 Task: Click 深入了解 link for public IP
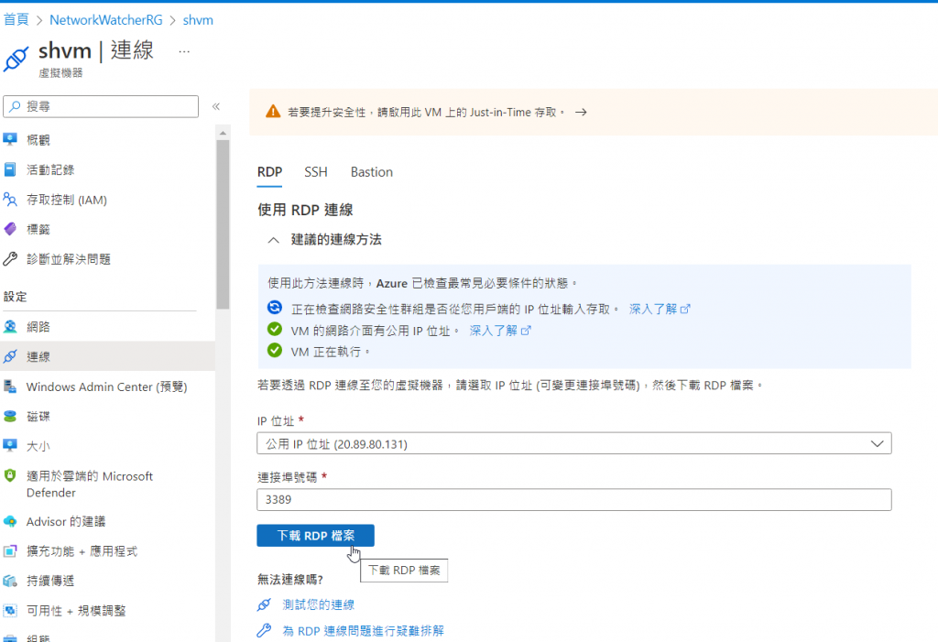point(499,331)
